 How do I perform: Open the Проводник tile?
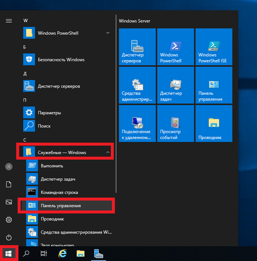coord(214,123)
